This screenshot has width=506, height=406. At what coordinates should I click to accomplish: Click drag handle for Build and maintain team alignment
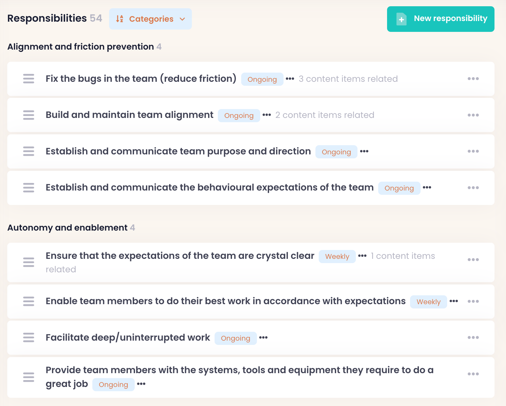click(29, 115)
